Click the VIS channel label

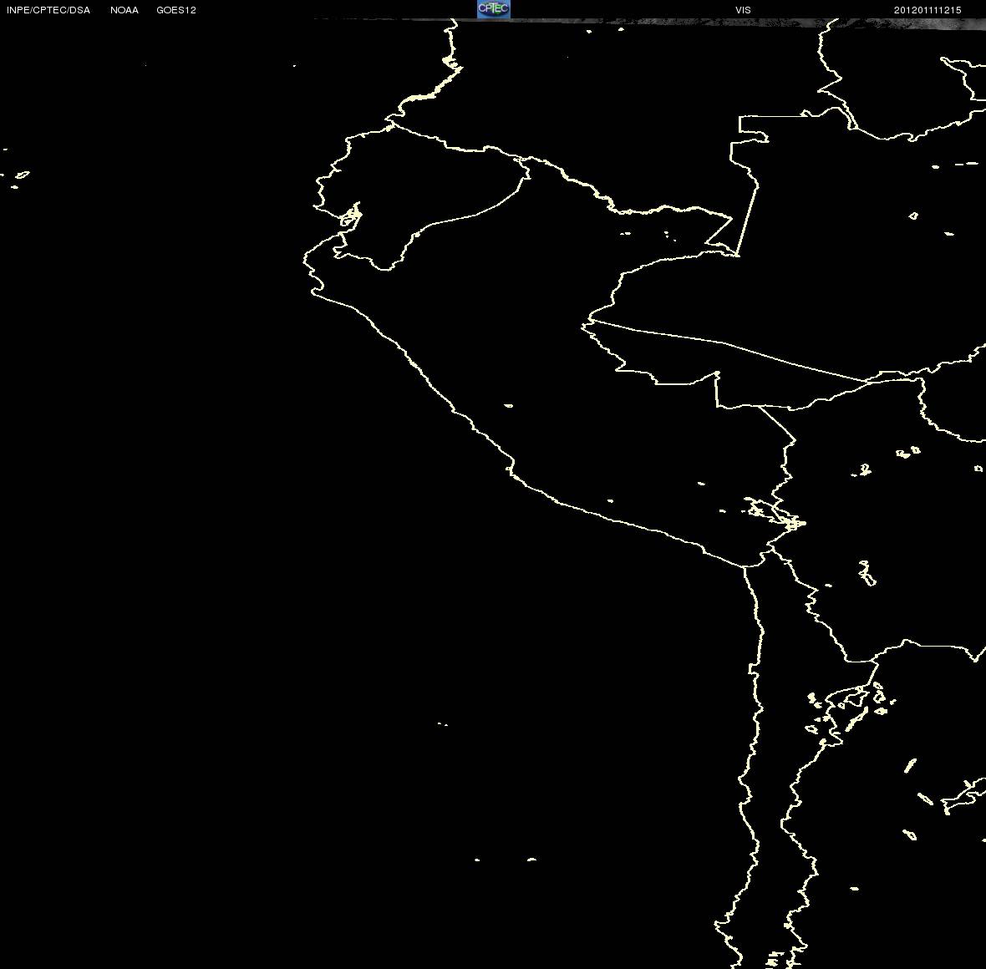pyautogui.click(x=744, y=10)
